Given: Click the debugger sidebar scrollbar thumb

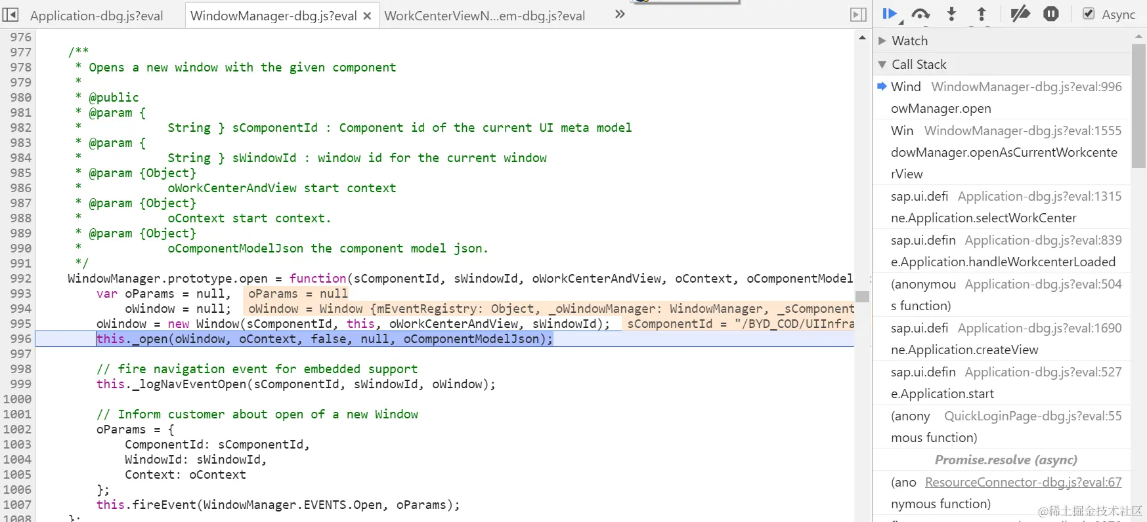Looking at the screenshot, I should (1139, 106).
